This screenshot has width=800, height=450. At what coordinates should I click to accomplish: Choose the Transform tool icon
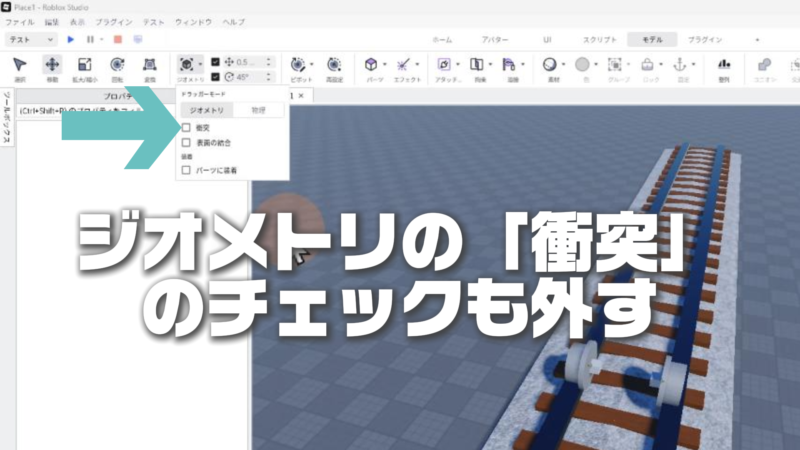pos(150,65)
